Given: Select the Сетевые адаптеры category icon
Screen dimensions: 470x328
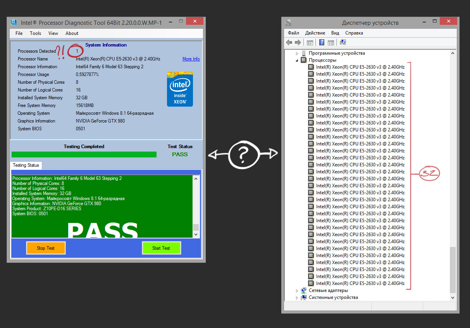Looking at the screenshot, I should 304,290.
